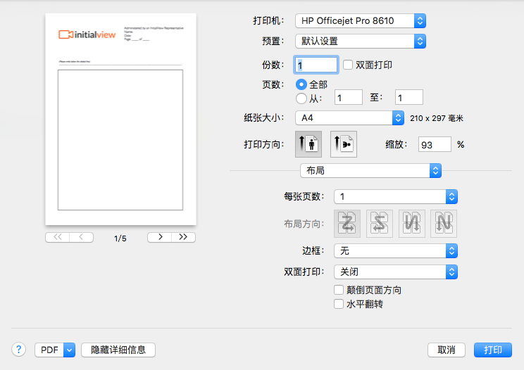Open printer dropdown HP Officejet Pro 8610

[x=361, y=21]
